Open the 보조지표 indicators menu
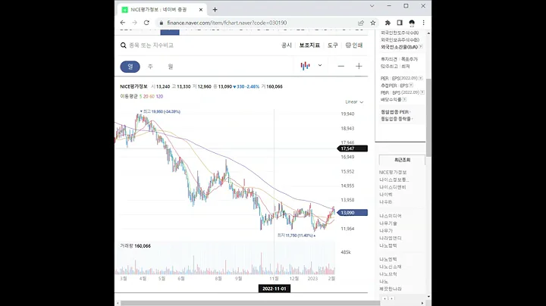The height and width of the screenshot is (306, 546). point(309,45)
